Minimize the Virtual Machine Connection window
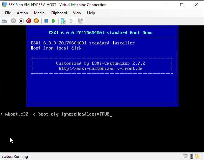 (x=167, y=5)
